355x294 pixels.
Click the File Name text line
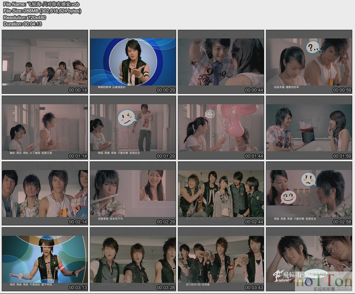[x=41, y=4]
